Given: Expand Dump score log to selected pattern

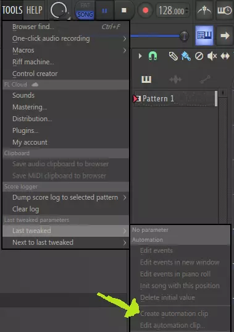Looking at the screenshot, I should point(65,197).
